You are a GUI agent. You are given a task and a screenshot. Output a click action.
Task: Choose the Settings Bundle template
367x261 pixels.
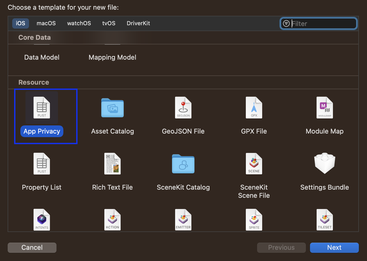pos(325,164)
